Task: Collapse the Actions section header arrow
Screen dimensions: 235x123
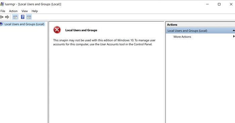Action: (234, 30)
